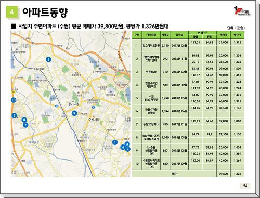Click move-in date 2017년 01월
The width and height of the screenshot is (260, 198).
(x=179, y=124)
